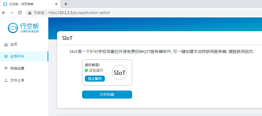Click the grid icon beside 应用开关

tap(6, 56)
